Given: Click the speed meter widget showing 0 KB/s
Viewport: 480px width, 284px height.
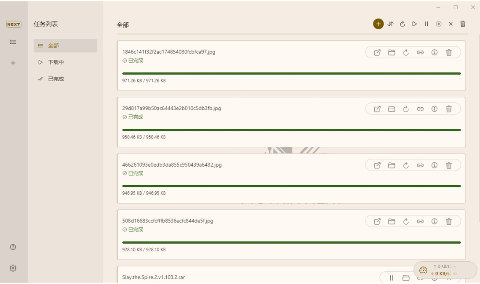Looking at the screenshot, I should point(445,270).
